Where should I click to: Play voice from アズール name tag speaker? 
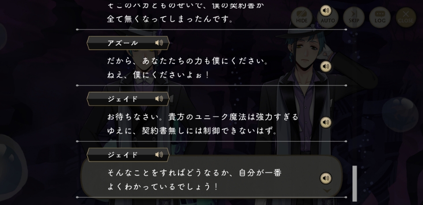[x=159, y=43]
